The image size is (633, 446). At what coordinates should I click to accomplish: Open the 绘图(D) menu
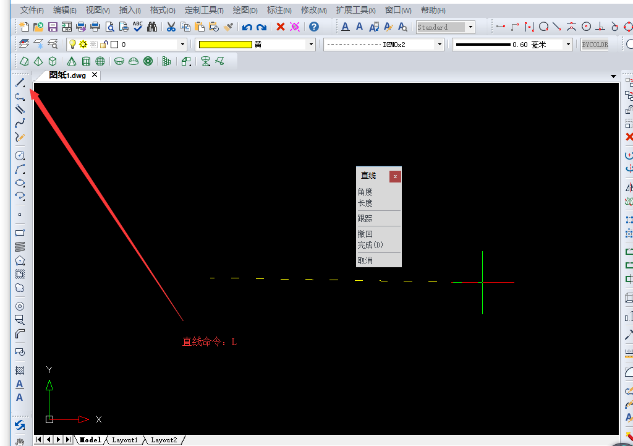(x=245, y=10)
